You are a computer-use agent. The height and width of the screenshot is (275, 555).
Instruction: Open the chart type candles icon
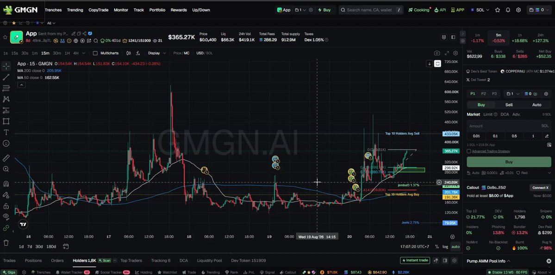coord(129,53)
